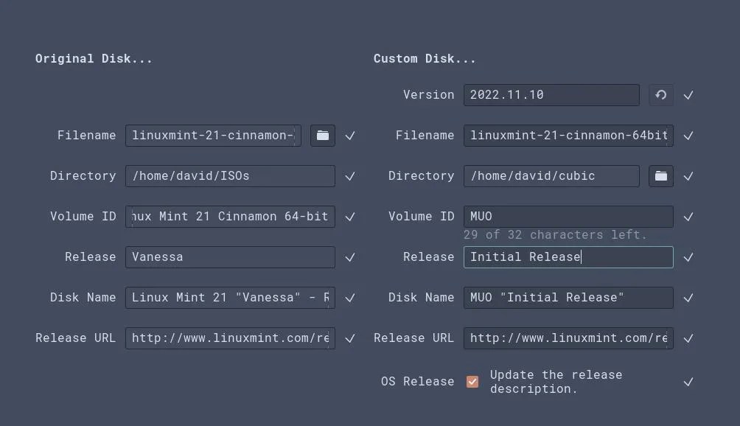Image resolution: width=740 pixels, height=426 pixels.
Task: Toggle the update release description checkbox
Action: click(x=472, y=381)
